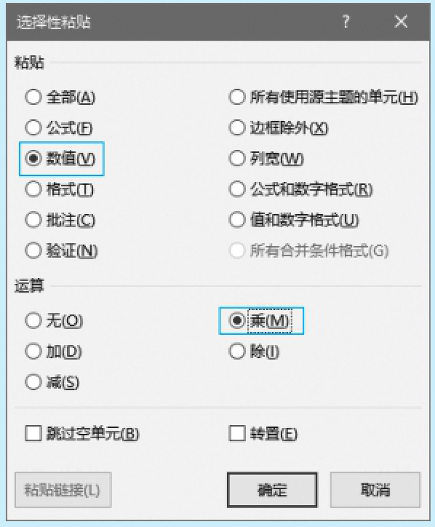Screen dimensions: 435x527
Task: Choose 验证(N) radio button
Action: point(34,250)
